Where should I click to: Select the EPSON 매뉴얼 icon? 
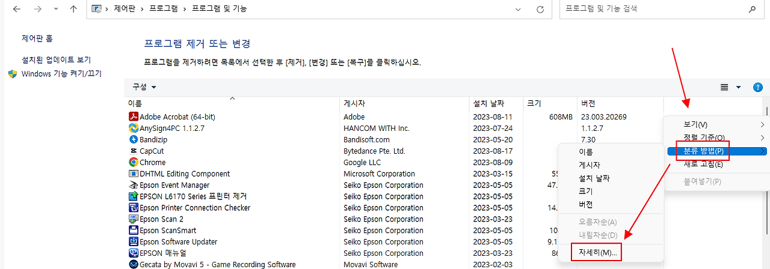point(134,253)
